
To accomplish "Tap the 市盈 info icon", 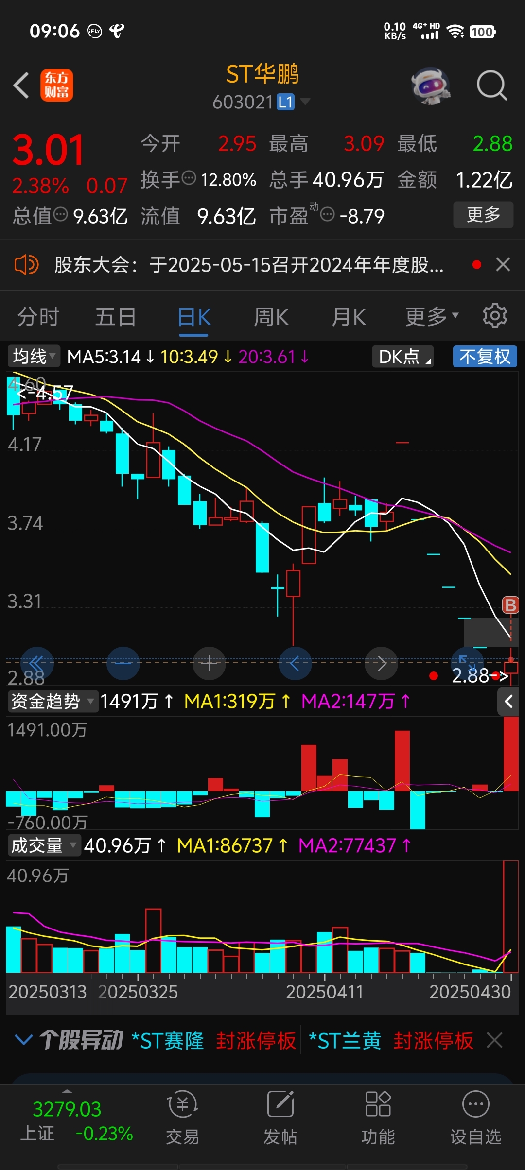I will 328,214.
